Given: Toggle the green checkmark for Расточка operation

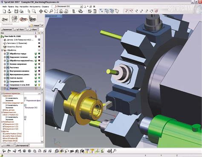Looking at the screenshot, I should [36, 67].
